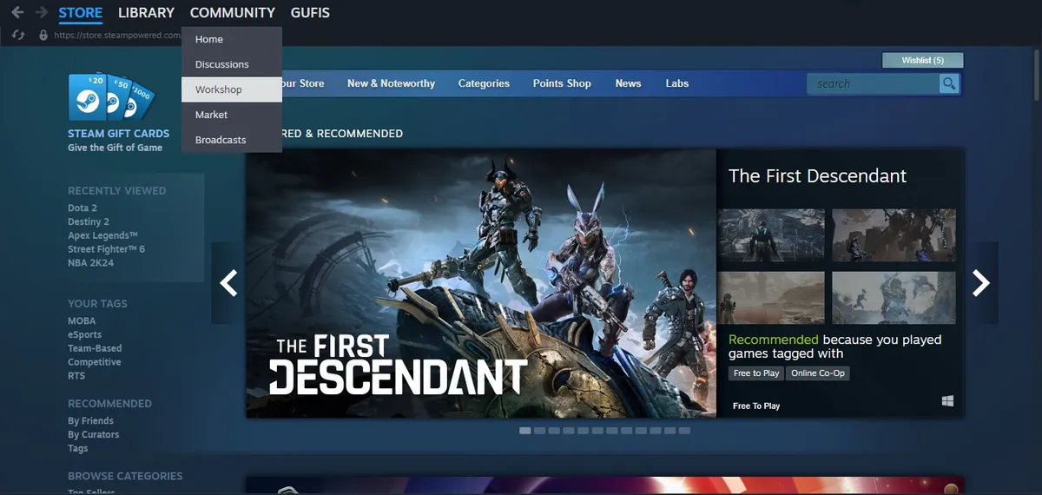
Task: Go forward with the forward arrow
Action: pyautogui.click(x=42, y=13)
